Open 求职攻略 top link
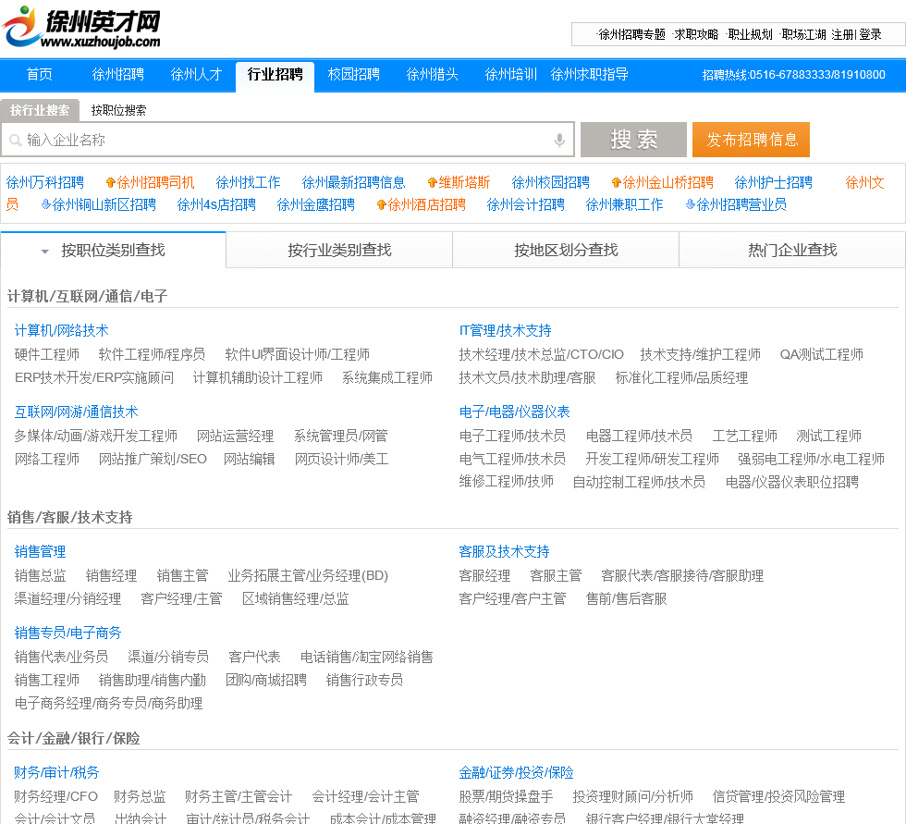The image size is (906, 824). 696,34
